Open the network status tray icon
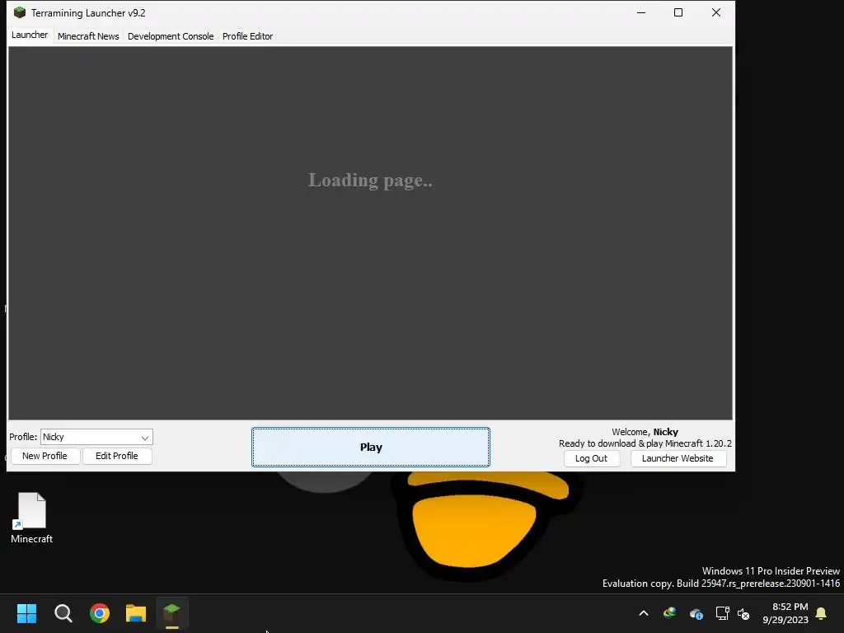The width and height of the screenshot is (844, 633). [x=722, y=613]
